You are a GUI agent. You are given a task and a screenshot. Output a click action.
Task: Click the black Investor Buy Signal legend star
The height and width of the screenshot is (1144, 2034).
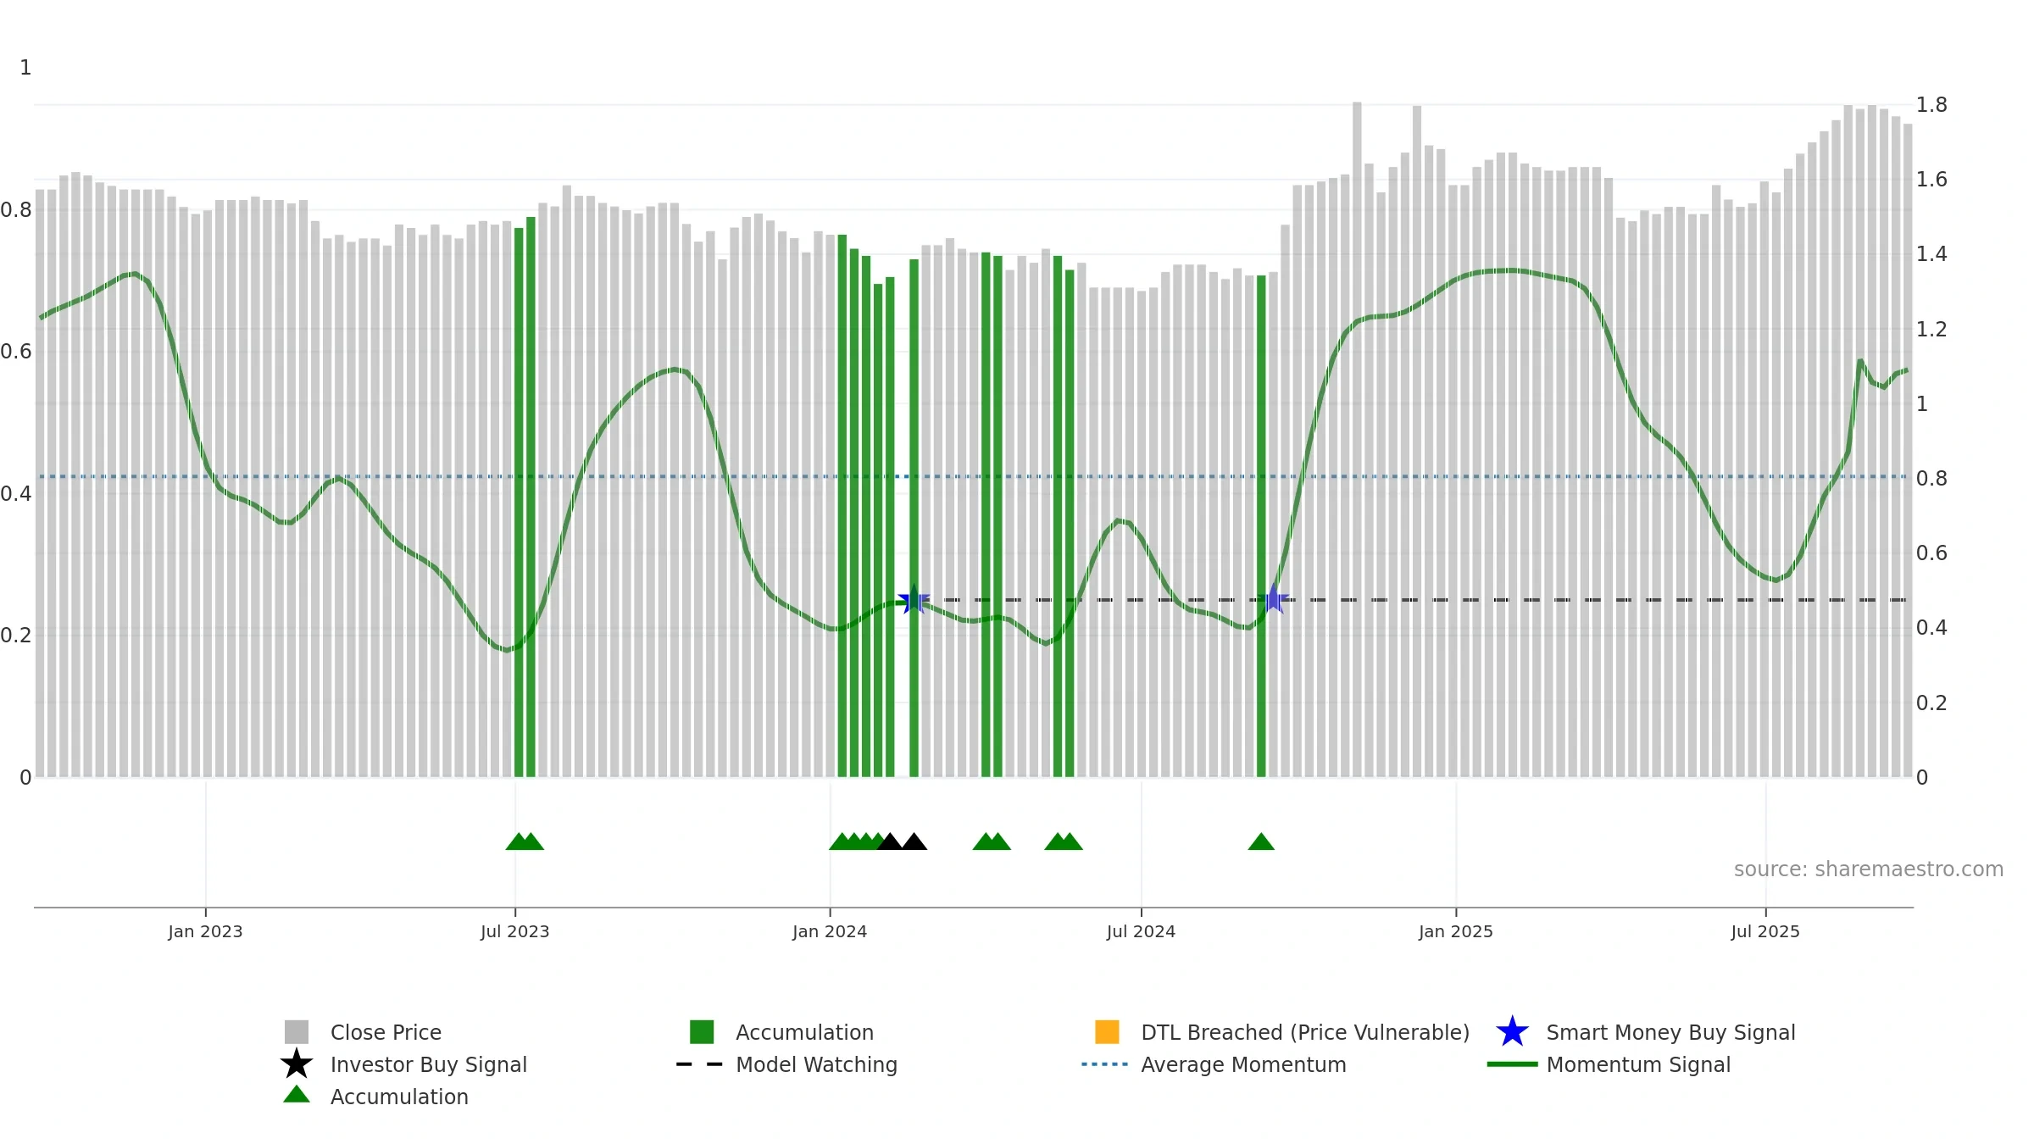(x=297, y=1064)
